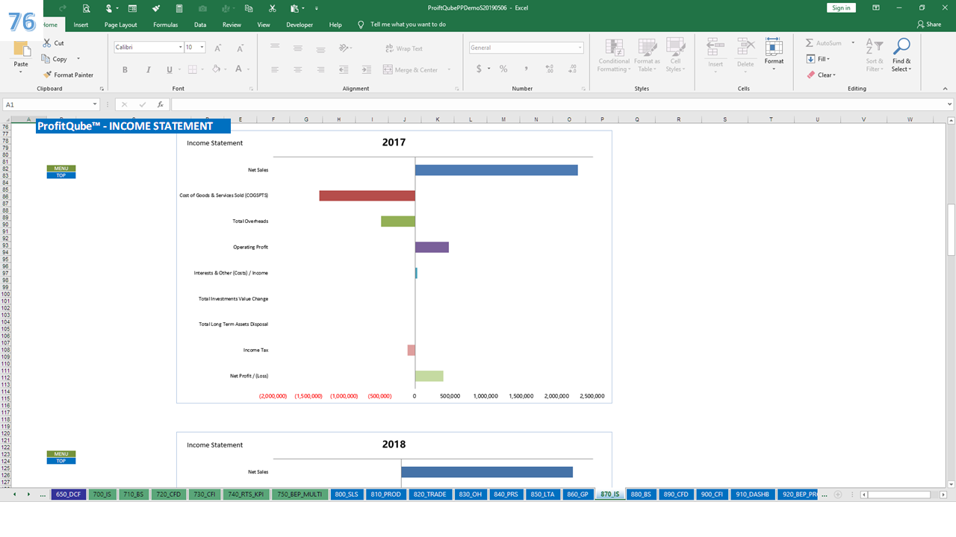Apply the Comma Style format

pyautogui.click(x=526, y=69)
